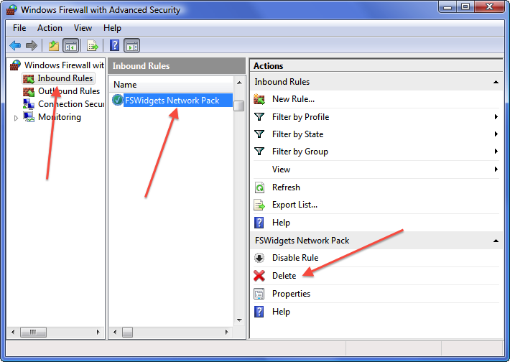The width and height of the screenshot is (510, 362).
Task: Close the Windows Firewall window
Action: [489, 6]
